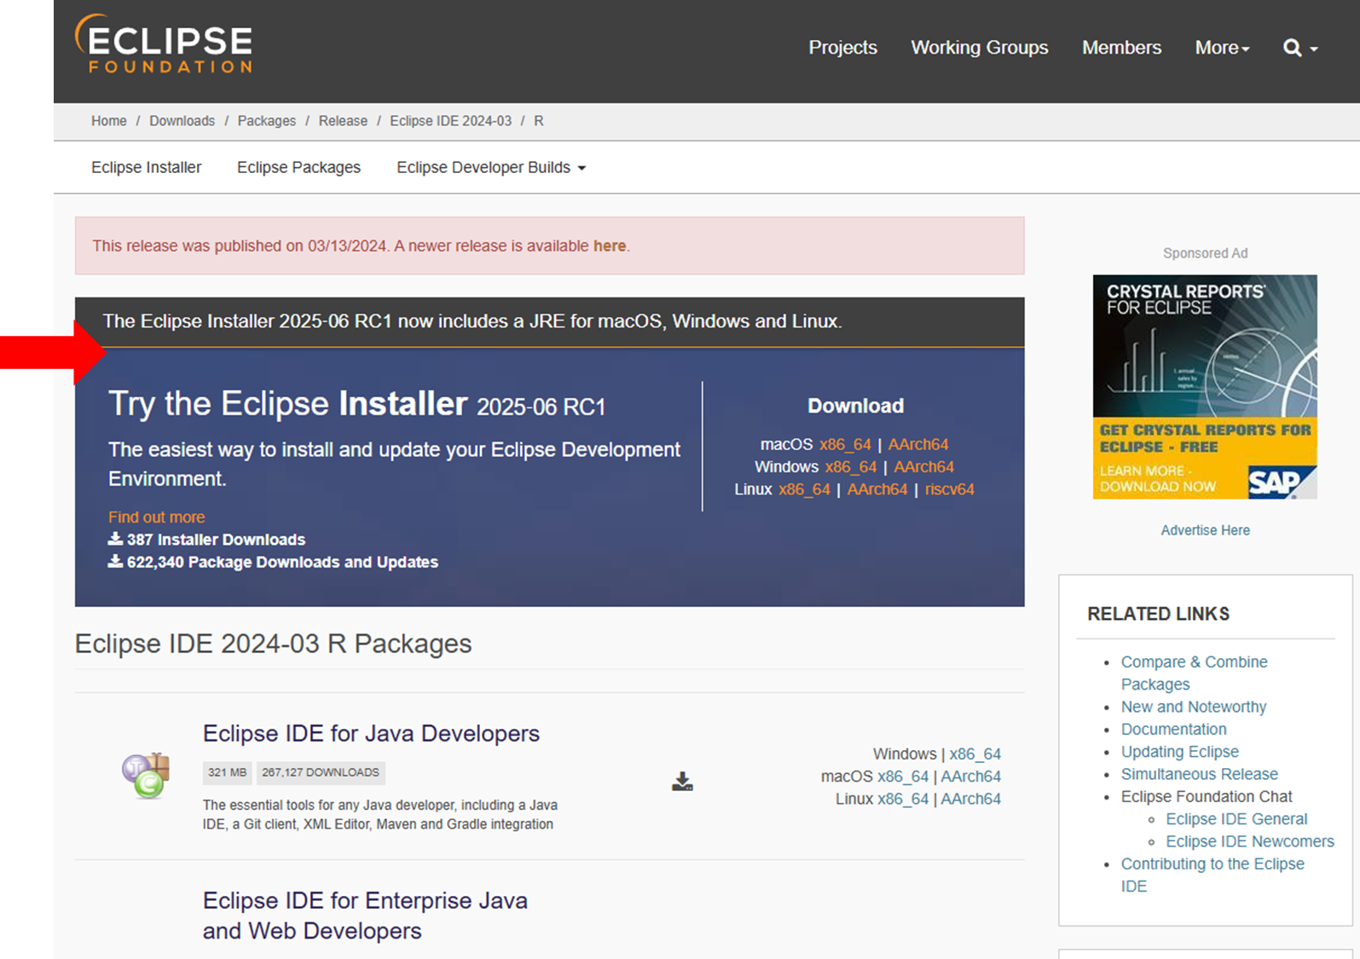The width and height of the screenshot is (1360, 959).
Task: Click the 'here' newer release link
Action: click(x=610, y=246)
